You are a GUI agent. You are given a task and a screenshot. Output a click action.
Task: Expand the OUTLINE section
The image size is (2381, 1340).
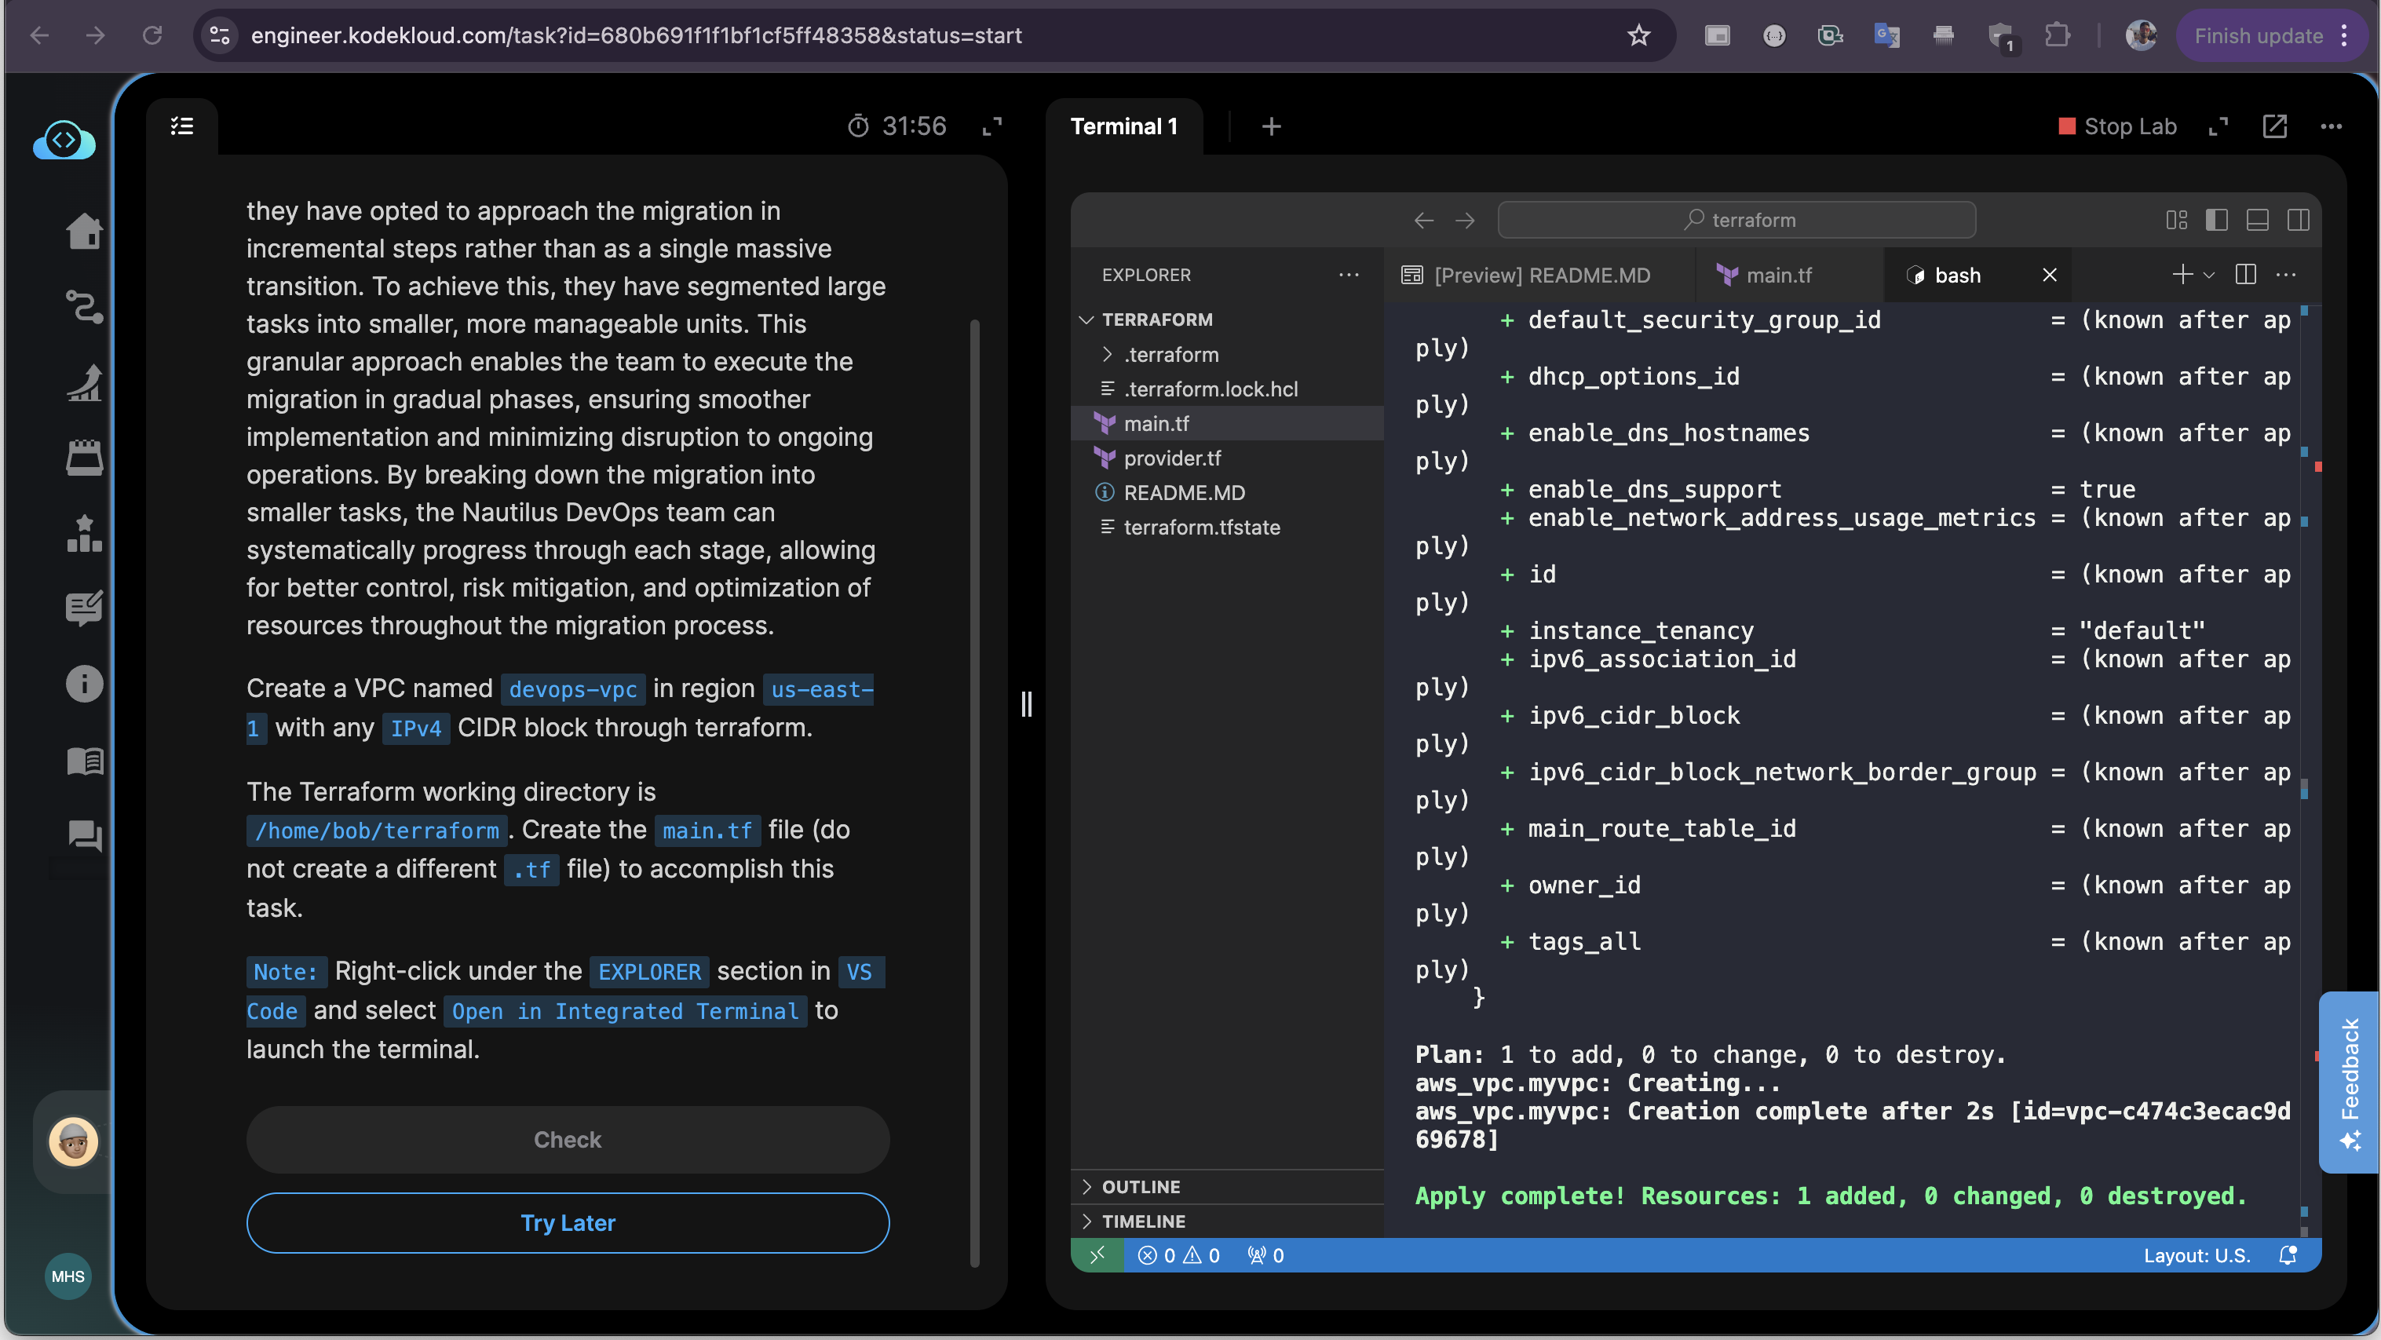(x=1141, y=1187)
